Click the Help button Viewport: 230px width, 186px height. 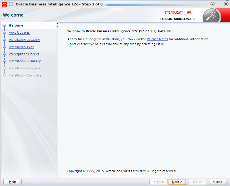coord(13,182)
